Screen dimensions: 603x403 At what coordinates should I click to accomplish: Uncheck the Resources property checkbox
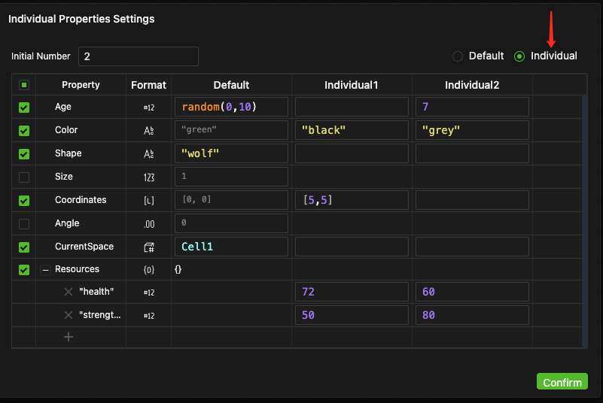(24, 270)
